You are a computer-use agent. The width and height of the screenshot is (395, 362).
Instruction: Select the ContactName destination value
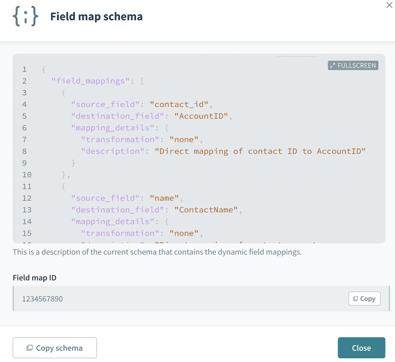click(x=206, y=210)
